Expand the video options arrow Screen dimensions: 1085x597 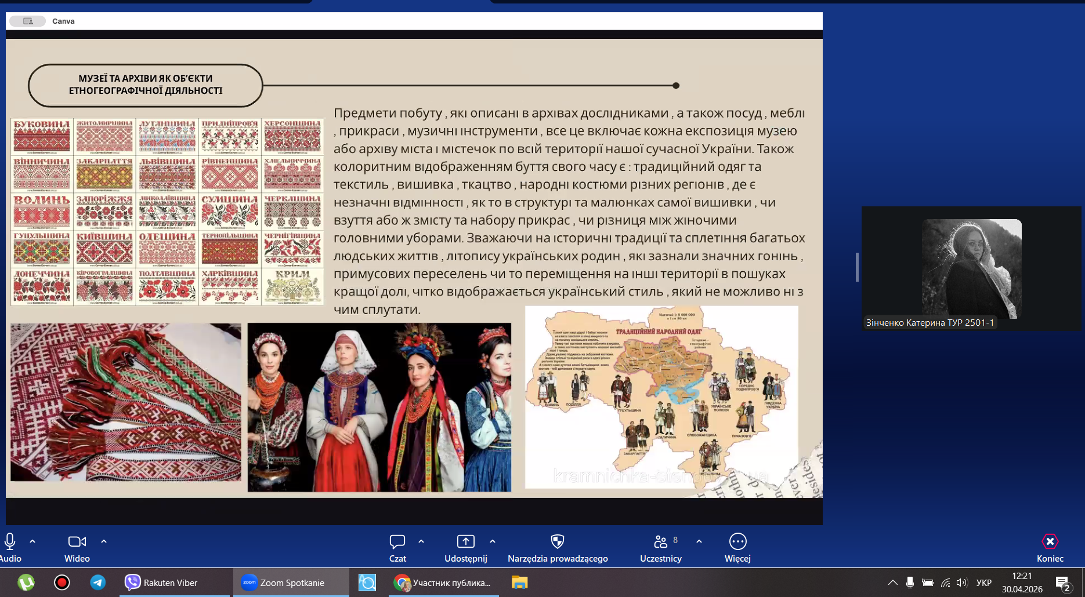[104, 541]
